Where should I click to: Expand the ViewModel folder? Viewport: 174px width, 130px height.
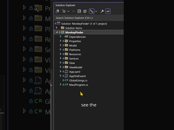pyautogui.click(x=61, y=67)
